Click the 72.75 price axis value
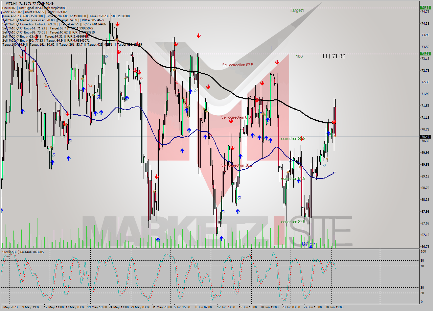The height and width of the screenshot is (311, 433). pos(425,70)
